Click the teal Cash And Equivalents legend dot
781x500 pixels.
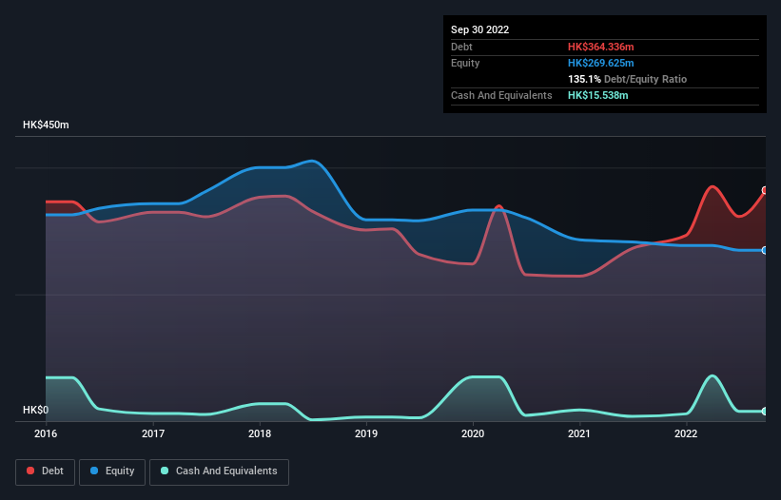[165, 471]
